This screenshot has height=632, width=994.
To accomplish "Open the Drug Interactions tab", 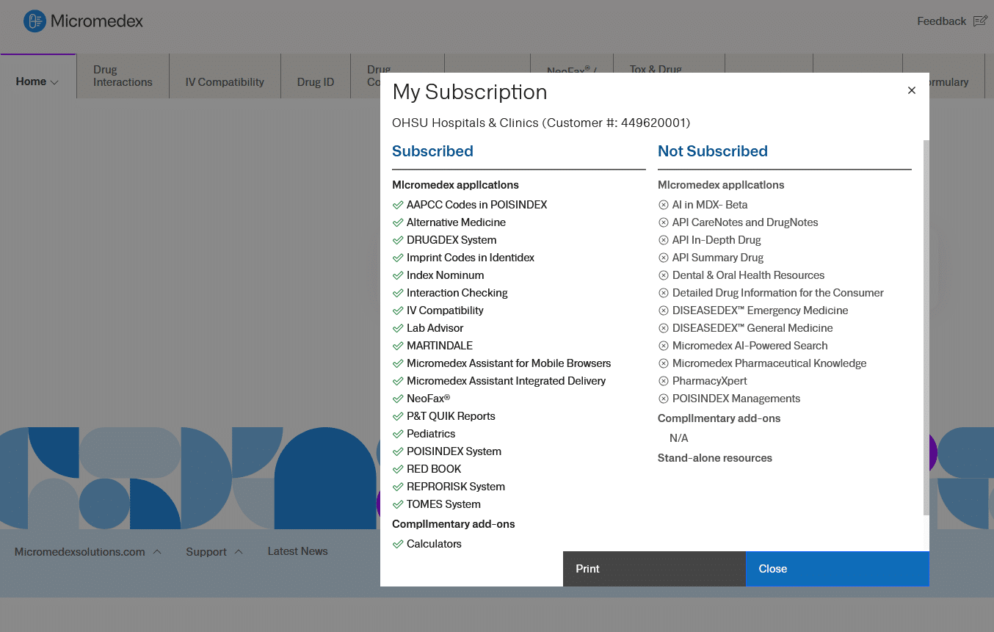I will (123, 76).
